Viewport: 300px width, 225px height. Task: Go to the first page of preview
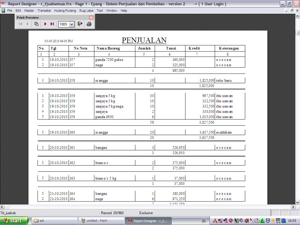pyautogui.click(x=21, y=24)
